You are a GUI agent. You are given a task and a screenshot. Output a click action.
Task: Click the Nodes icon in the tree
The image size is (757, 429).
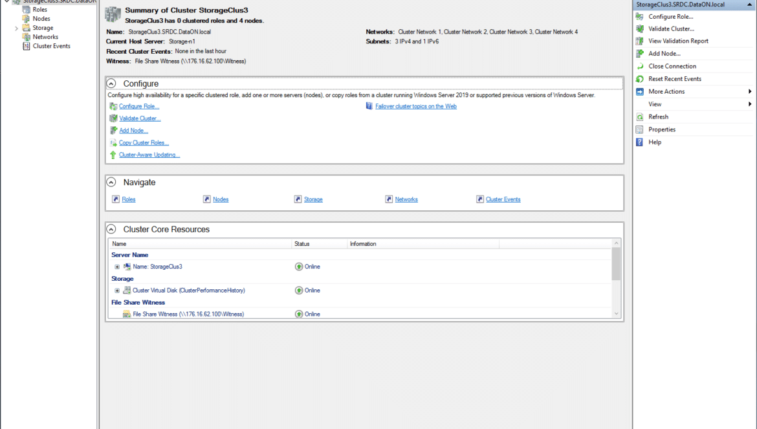point(26,19)
